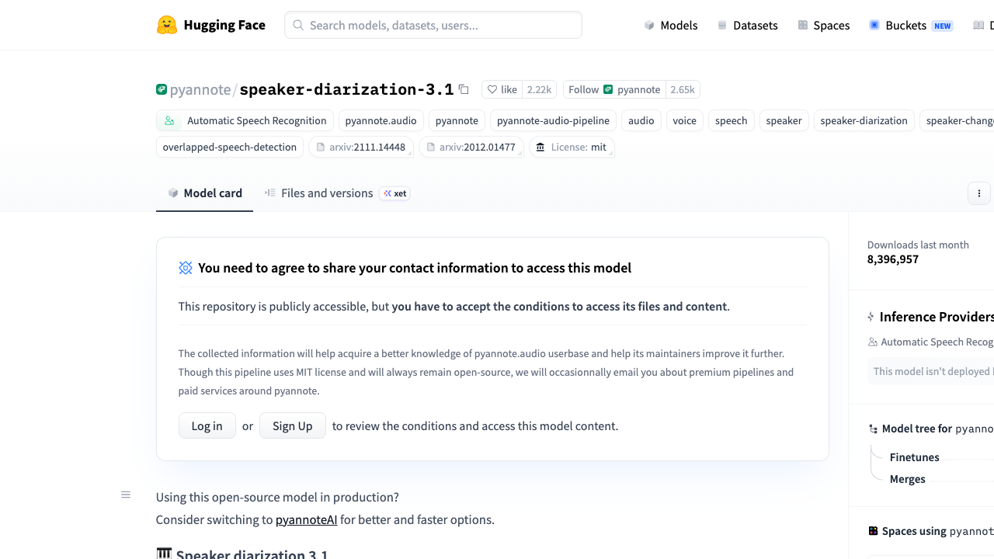The image size is (994, 559).
Task: Select the pyannote-audio-pipeline tag
Action: click(x=553, y=120)
